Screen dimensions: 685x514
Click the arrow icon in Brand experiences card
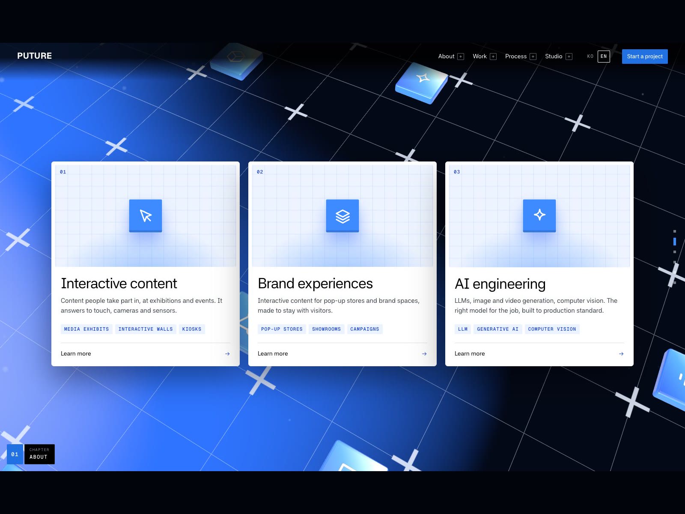pos(424,354)
